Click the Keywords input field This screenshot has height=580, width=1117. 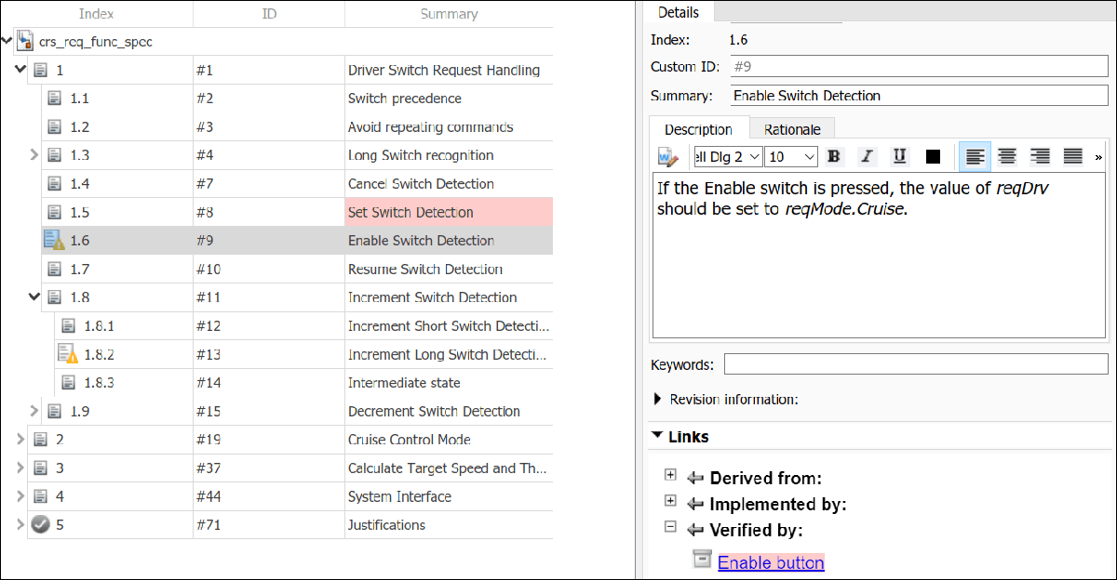pos(915,364)
